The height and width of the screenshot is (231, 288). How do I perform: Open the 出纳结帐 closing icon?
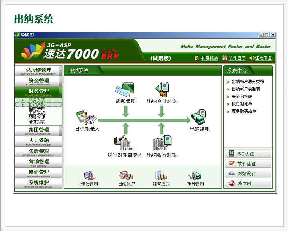pyautogui.click(x=199, y=117)
